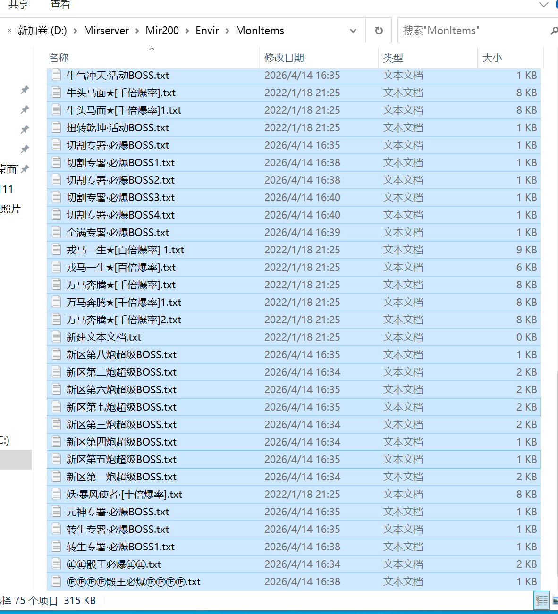The width and height of the screenshot is (558, 614).
Task: Click the 0 KB size of 新建文本文档.txt
Action: [526, 337]
